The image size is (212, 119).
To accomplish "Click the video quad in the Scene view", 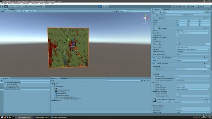I will [68, 48].
